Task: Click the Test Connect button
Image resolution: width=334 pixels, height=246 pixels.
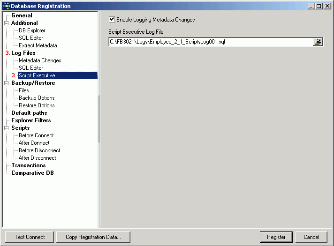Action: (x=30, y=237)
